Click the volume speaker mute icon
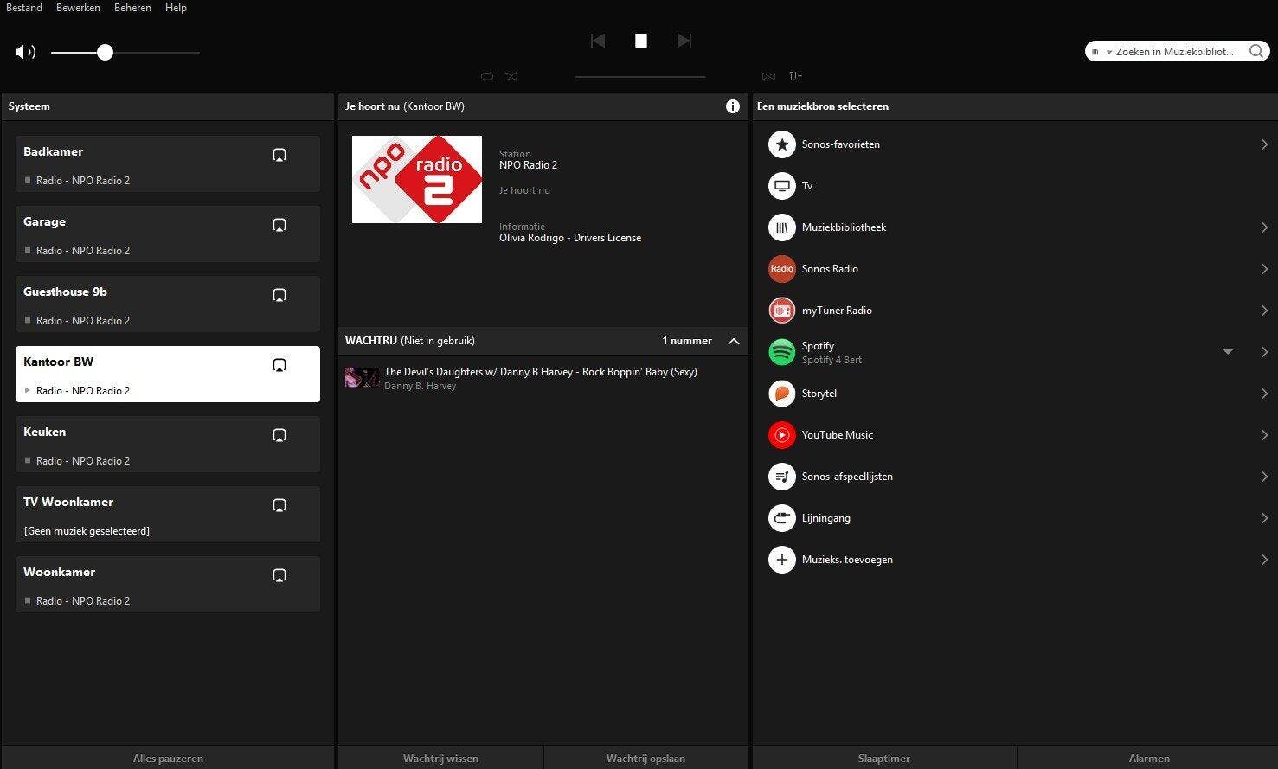 tap(25, 52)
